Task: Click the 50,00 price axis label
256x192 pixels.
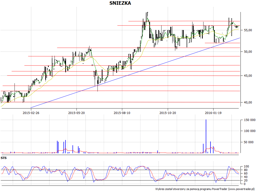Action: (248, 52)
